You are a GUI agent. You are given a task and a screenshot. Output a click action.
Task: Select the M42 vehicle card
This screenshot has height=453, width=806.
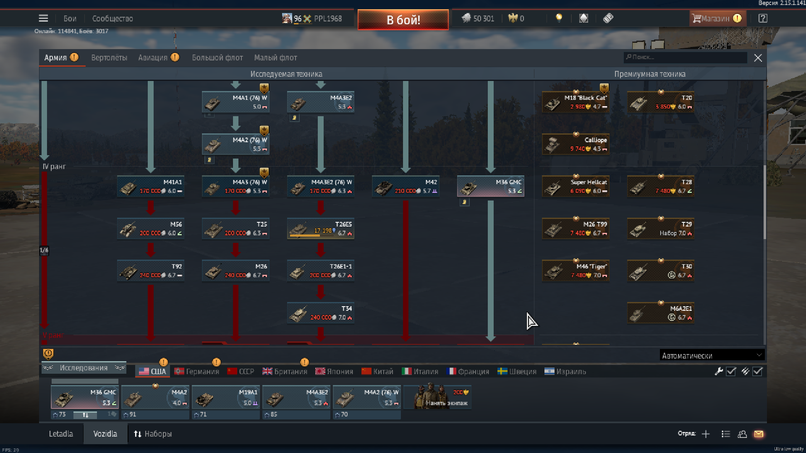pyautogui.click(x=406, y=186)
